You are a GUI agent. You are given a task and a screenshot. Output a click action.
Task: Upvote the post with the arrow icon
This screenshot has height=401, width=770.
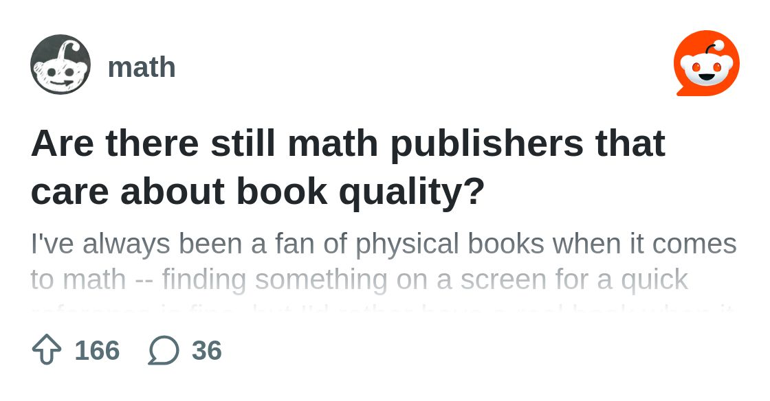[x=47, y=350]
